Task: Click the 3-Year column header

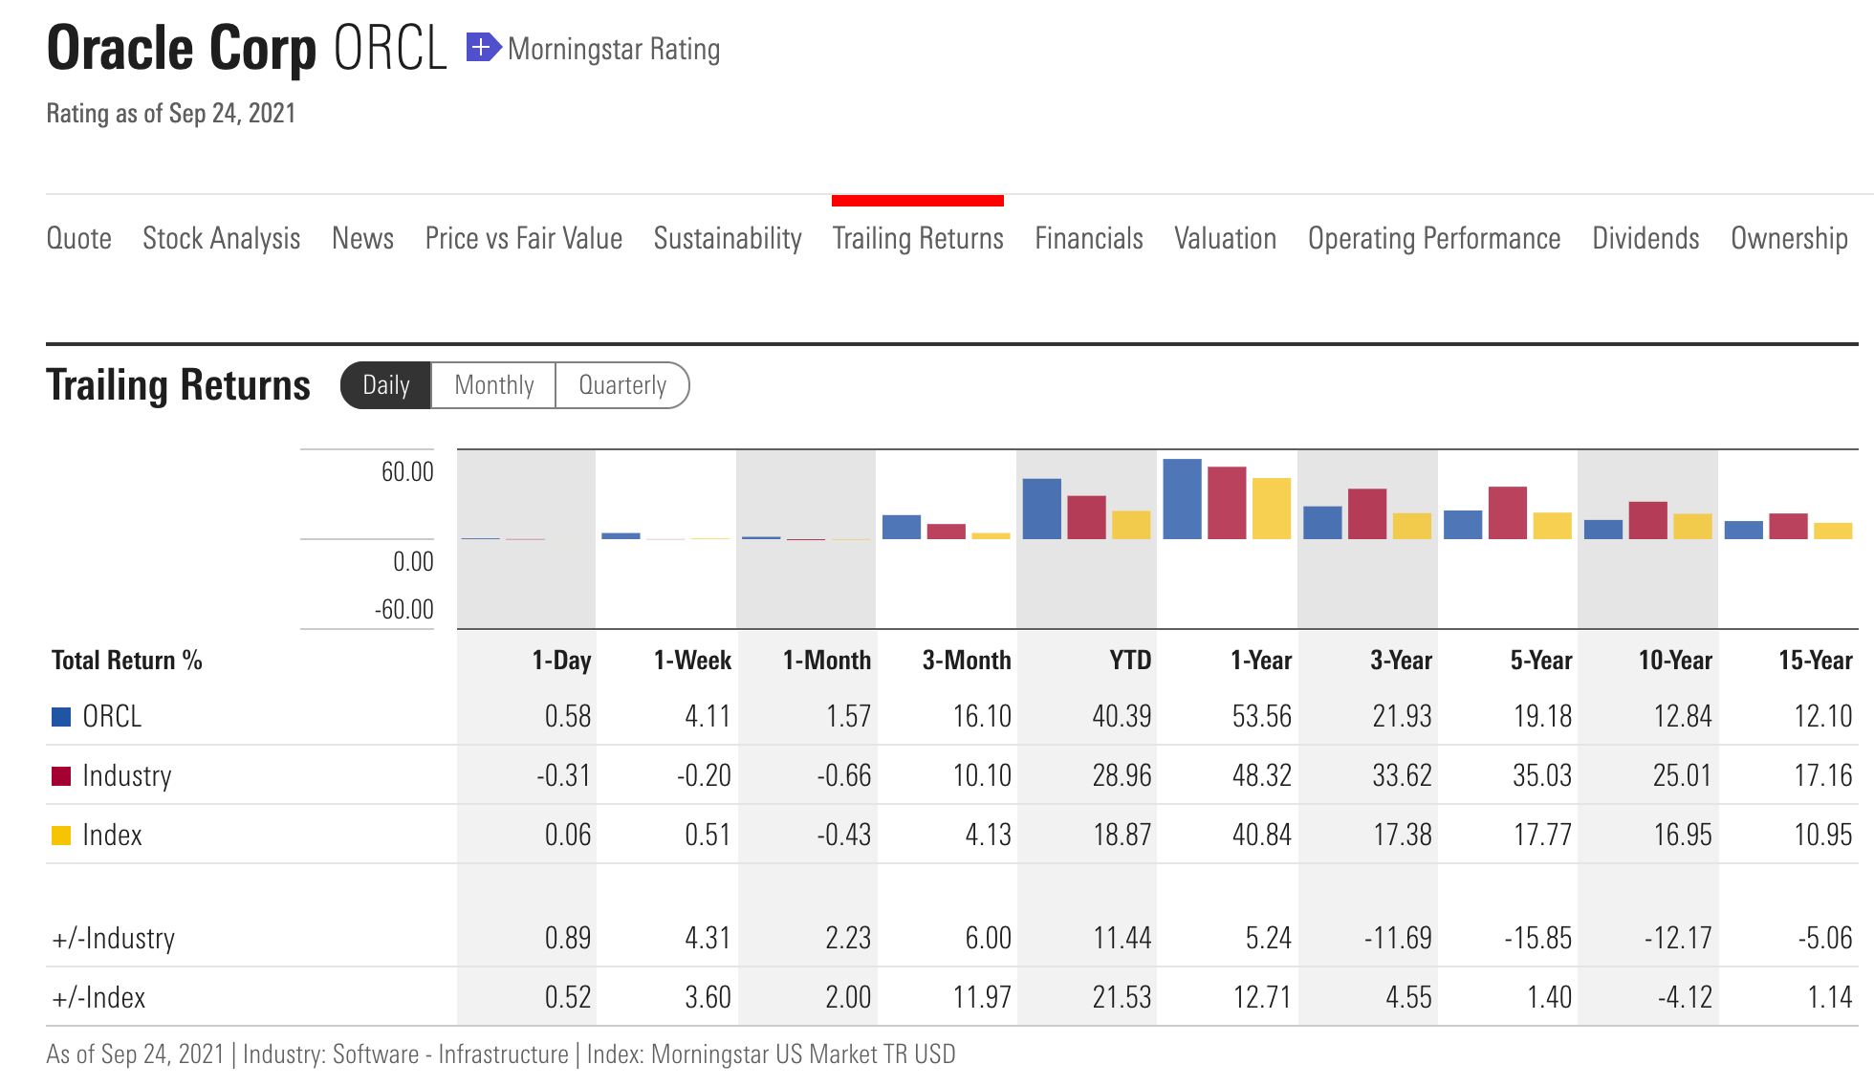Action: (1401, 660)
